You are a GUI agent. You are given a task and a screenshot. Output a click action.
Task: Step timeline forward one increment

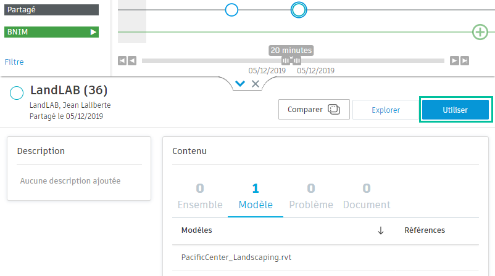(454, 60)
